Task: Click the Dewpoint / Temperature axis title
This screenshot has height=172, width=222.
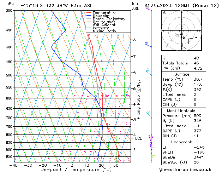Action: (76, 170)
